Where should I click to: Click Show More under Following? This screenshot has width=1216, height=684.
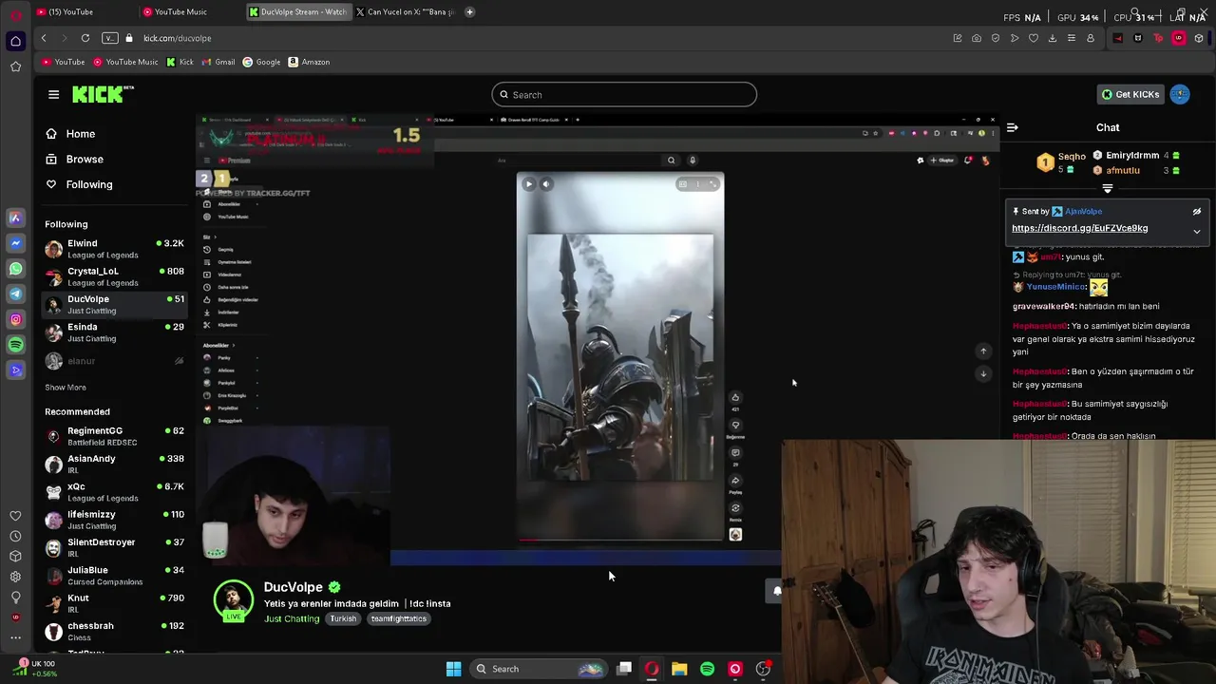click(66, 388)
